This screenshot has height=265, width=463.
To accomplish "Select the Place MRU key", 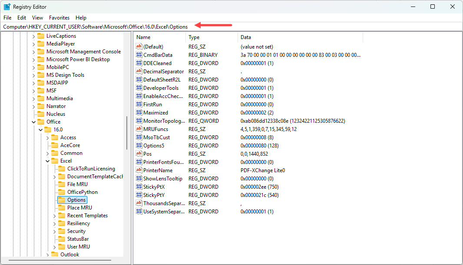I will pyautogui.click(x=79, y=207).
